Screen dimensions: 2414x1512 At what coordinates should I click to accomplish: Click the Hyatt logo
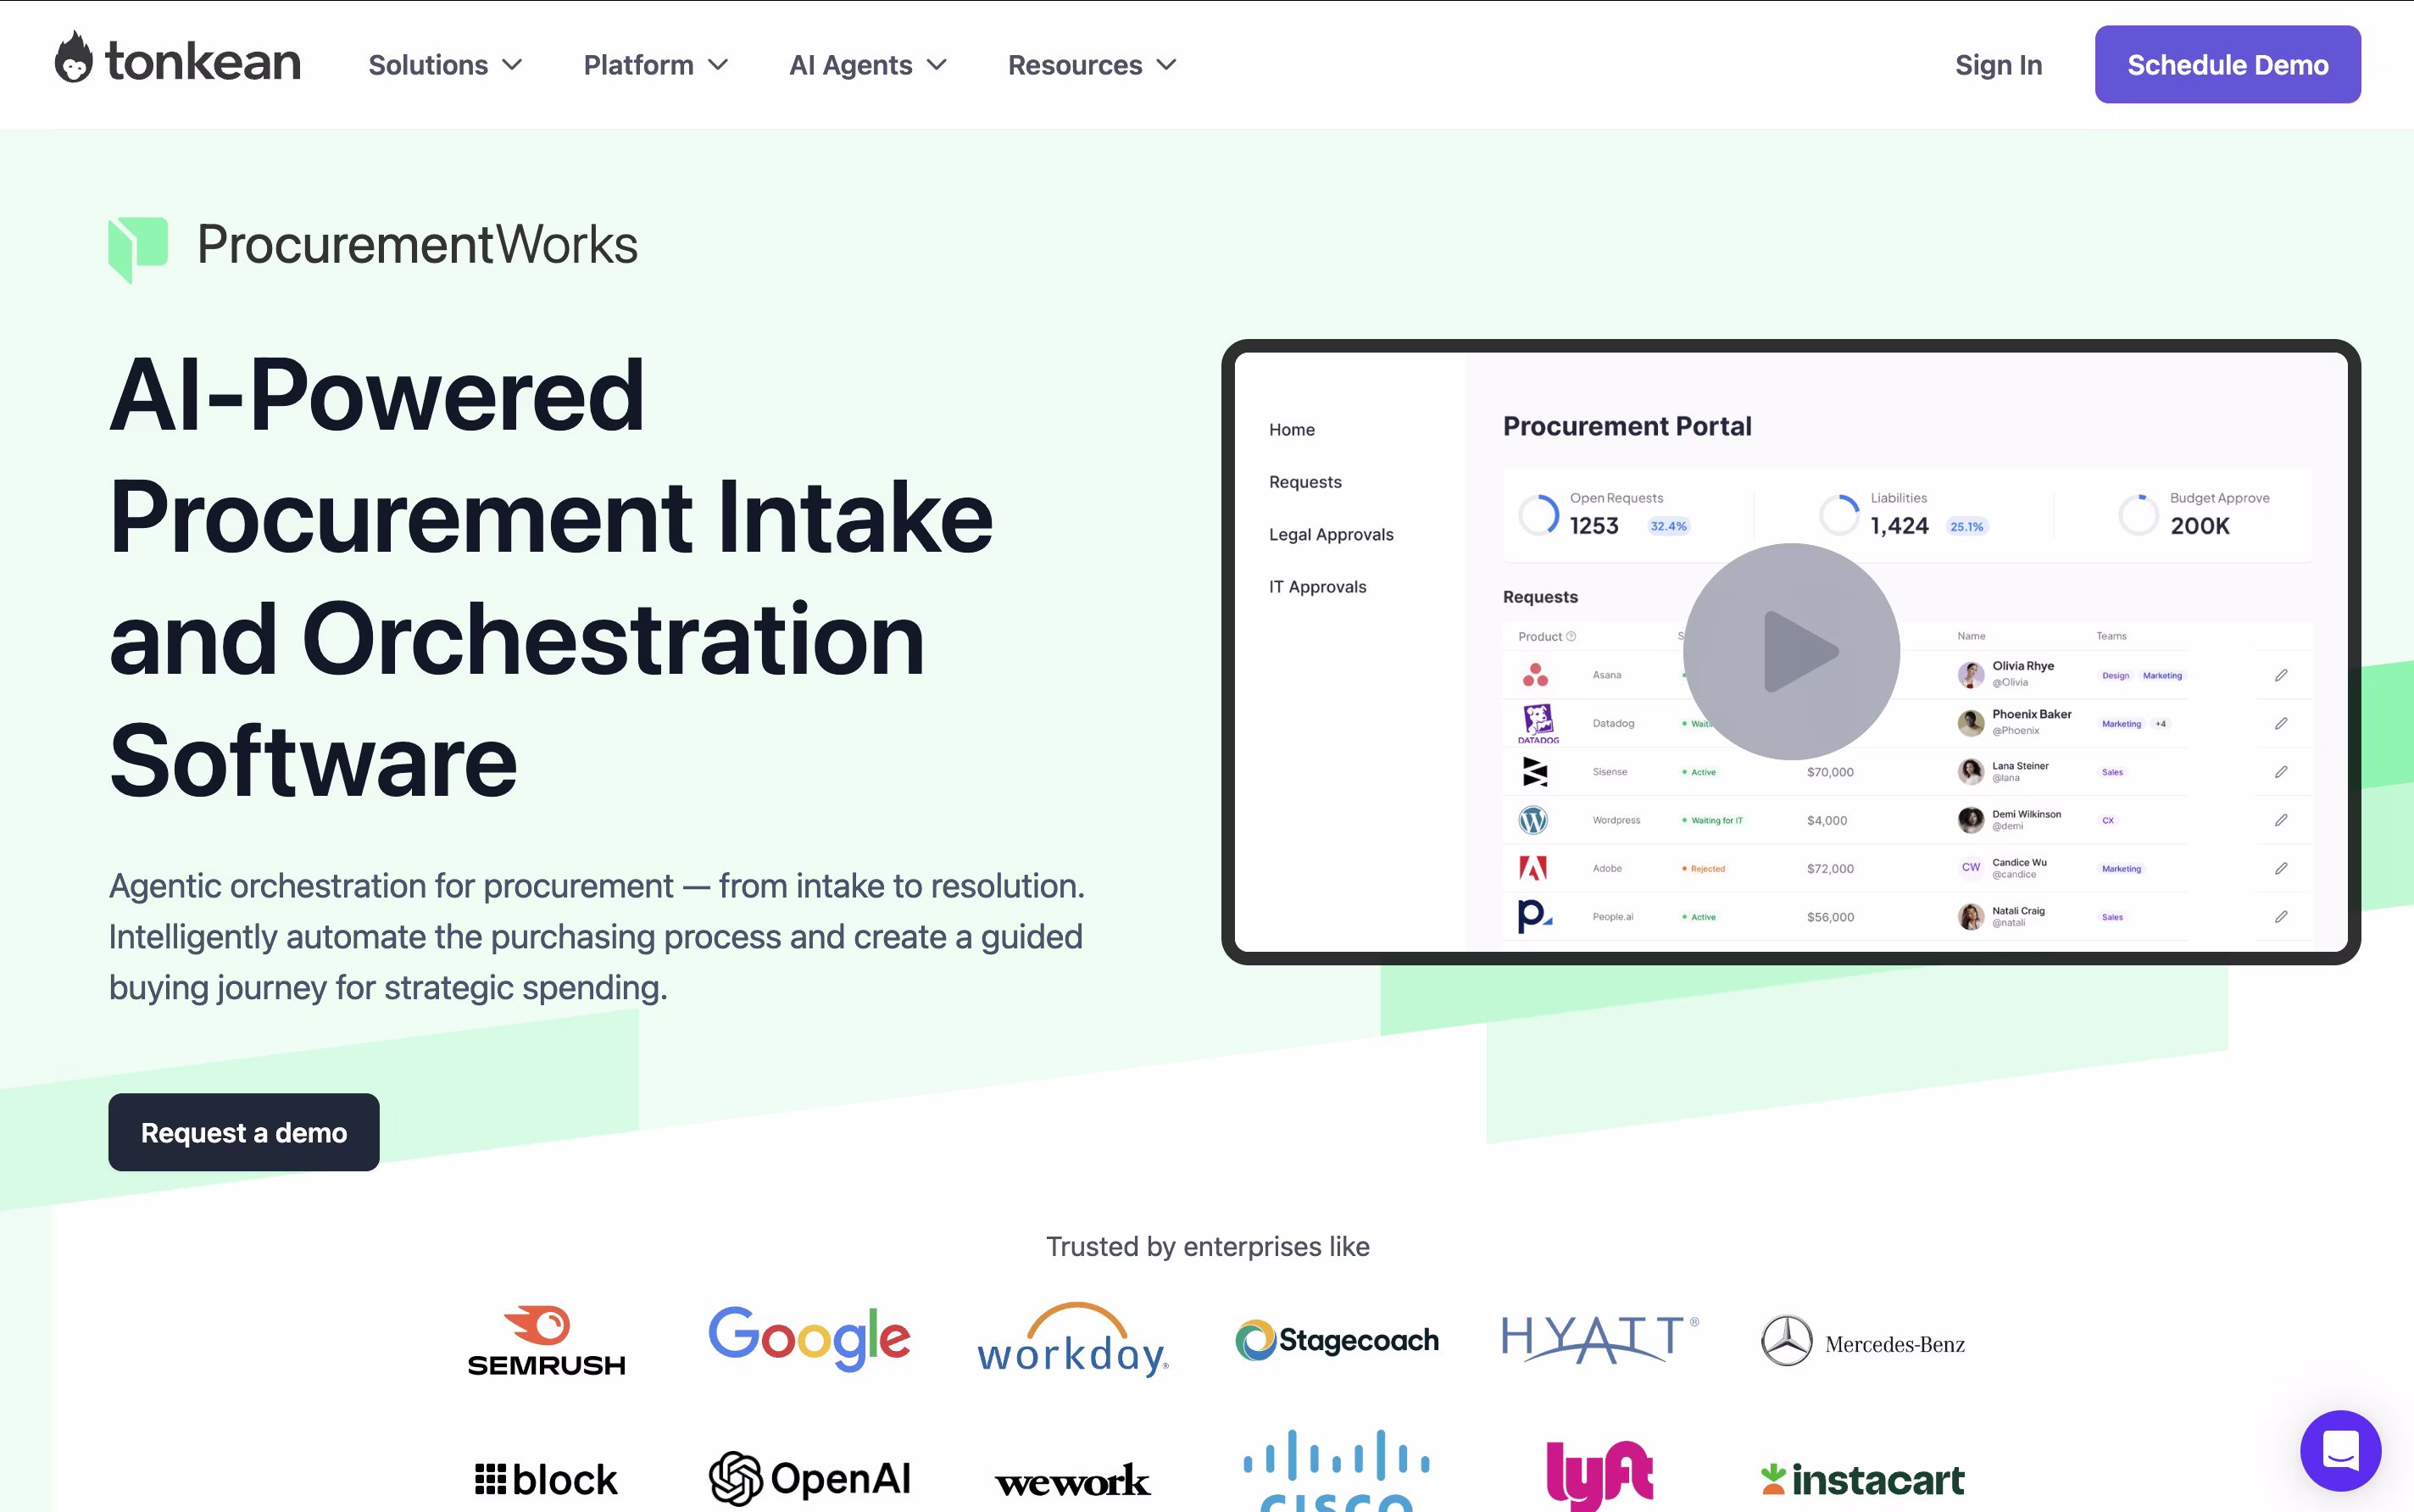(1599, 1339)
